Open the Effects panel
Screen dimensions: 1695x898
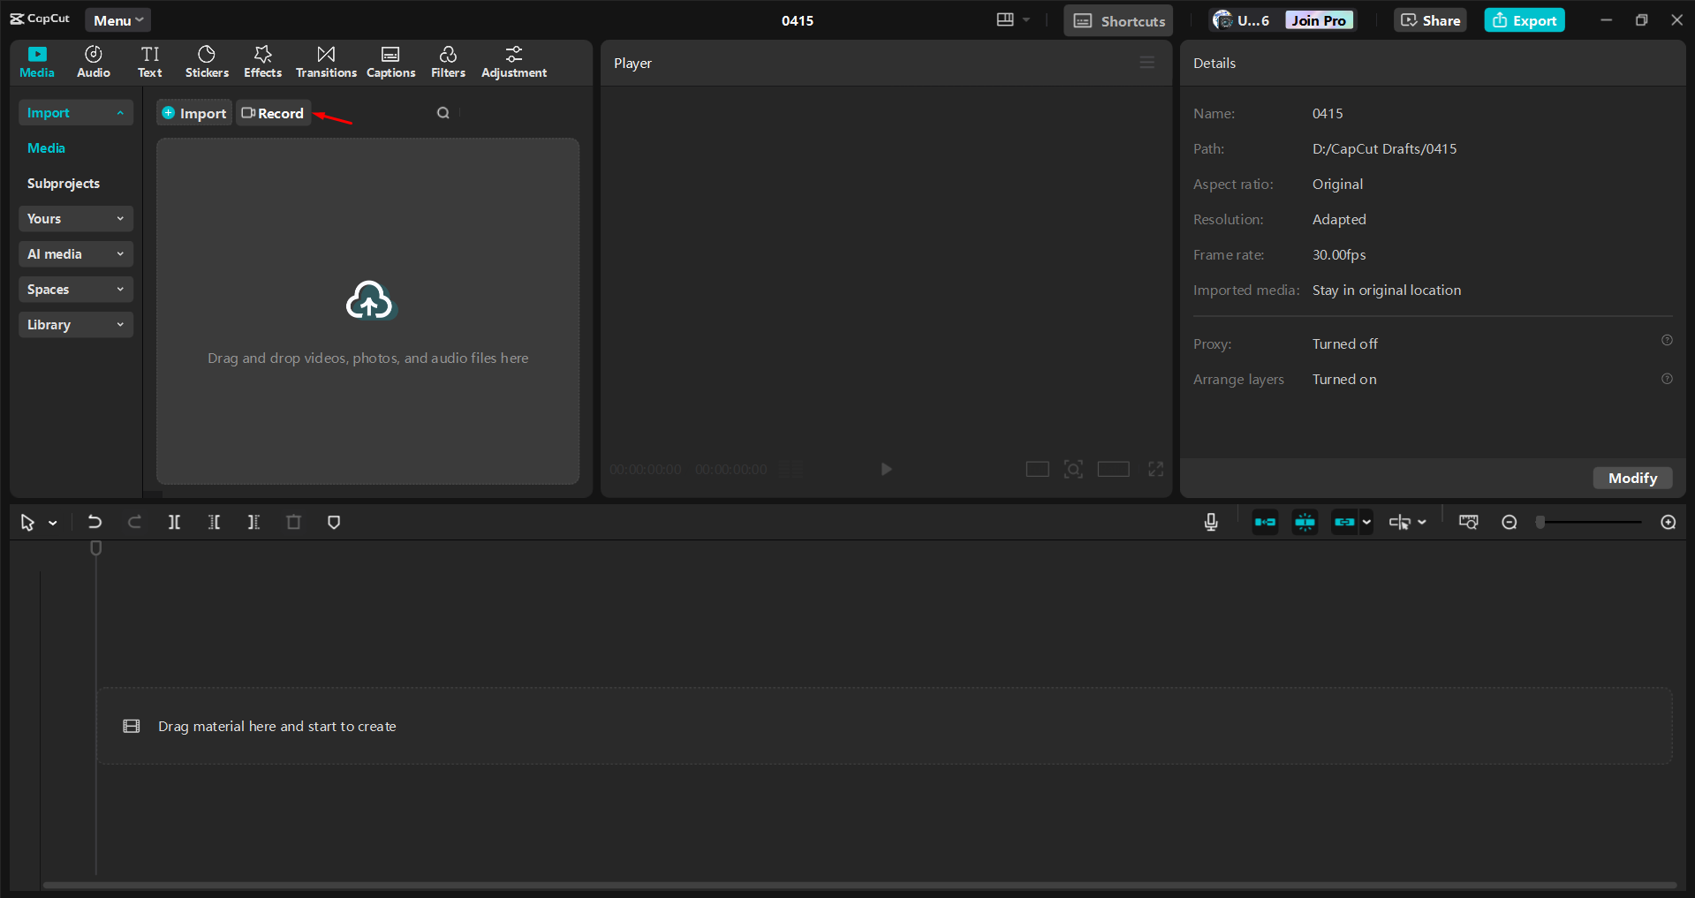pyautogui.click(x=262, y=61)
